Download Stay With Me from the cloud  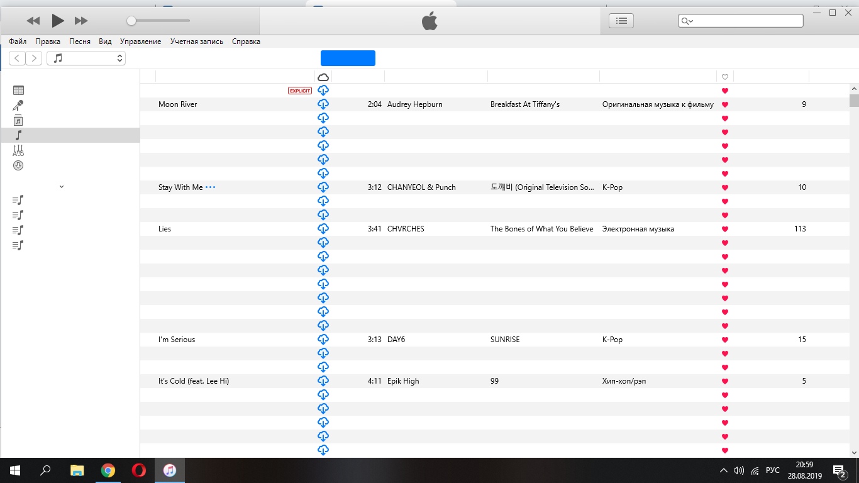[323, 187]
